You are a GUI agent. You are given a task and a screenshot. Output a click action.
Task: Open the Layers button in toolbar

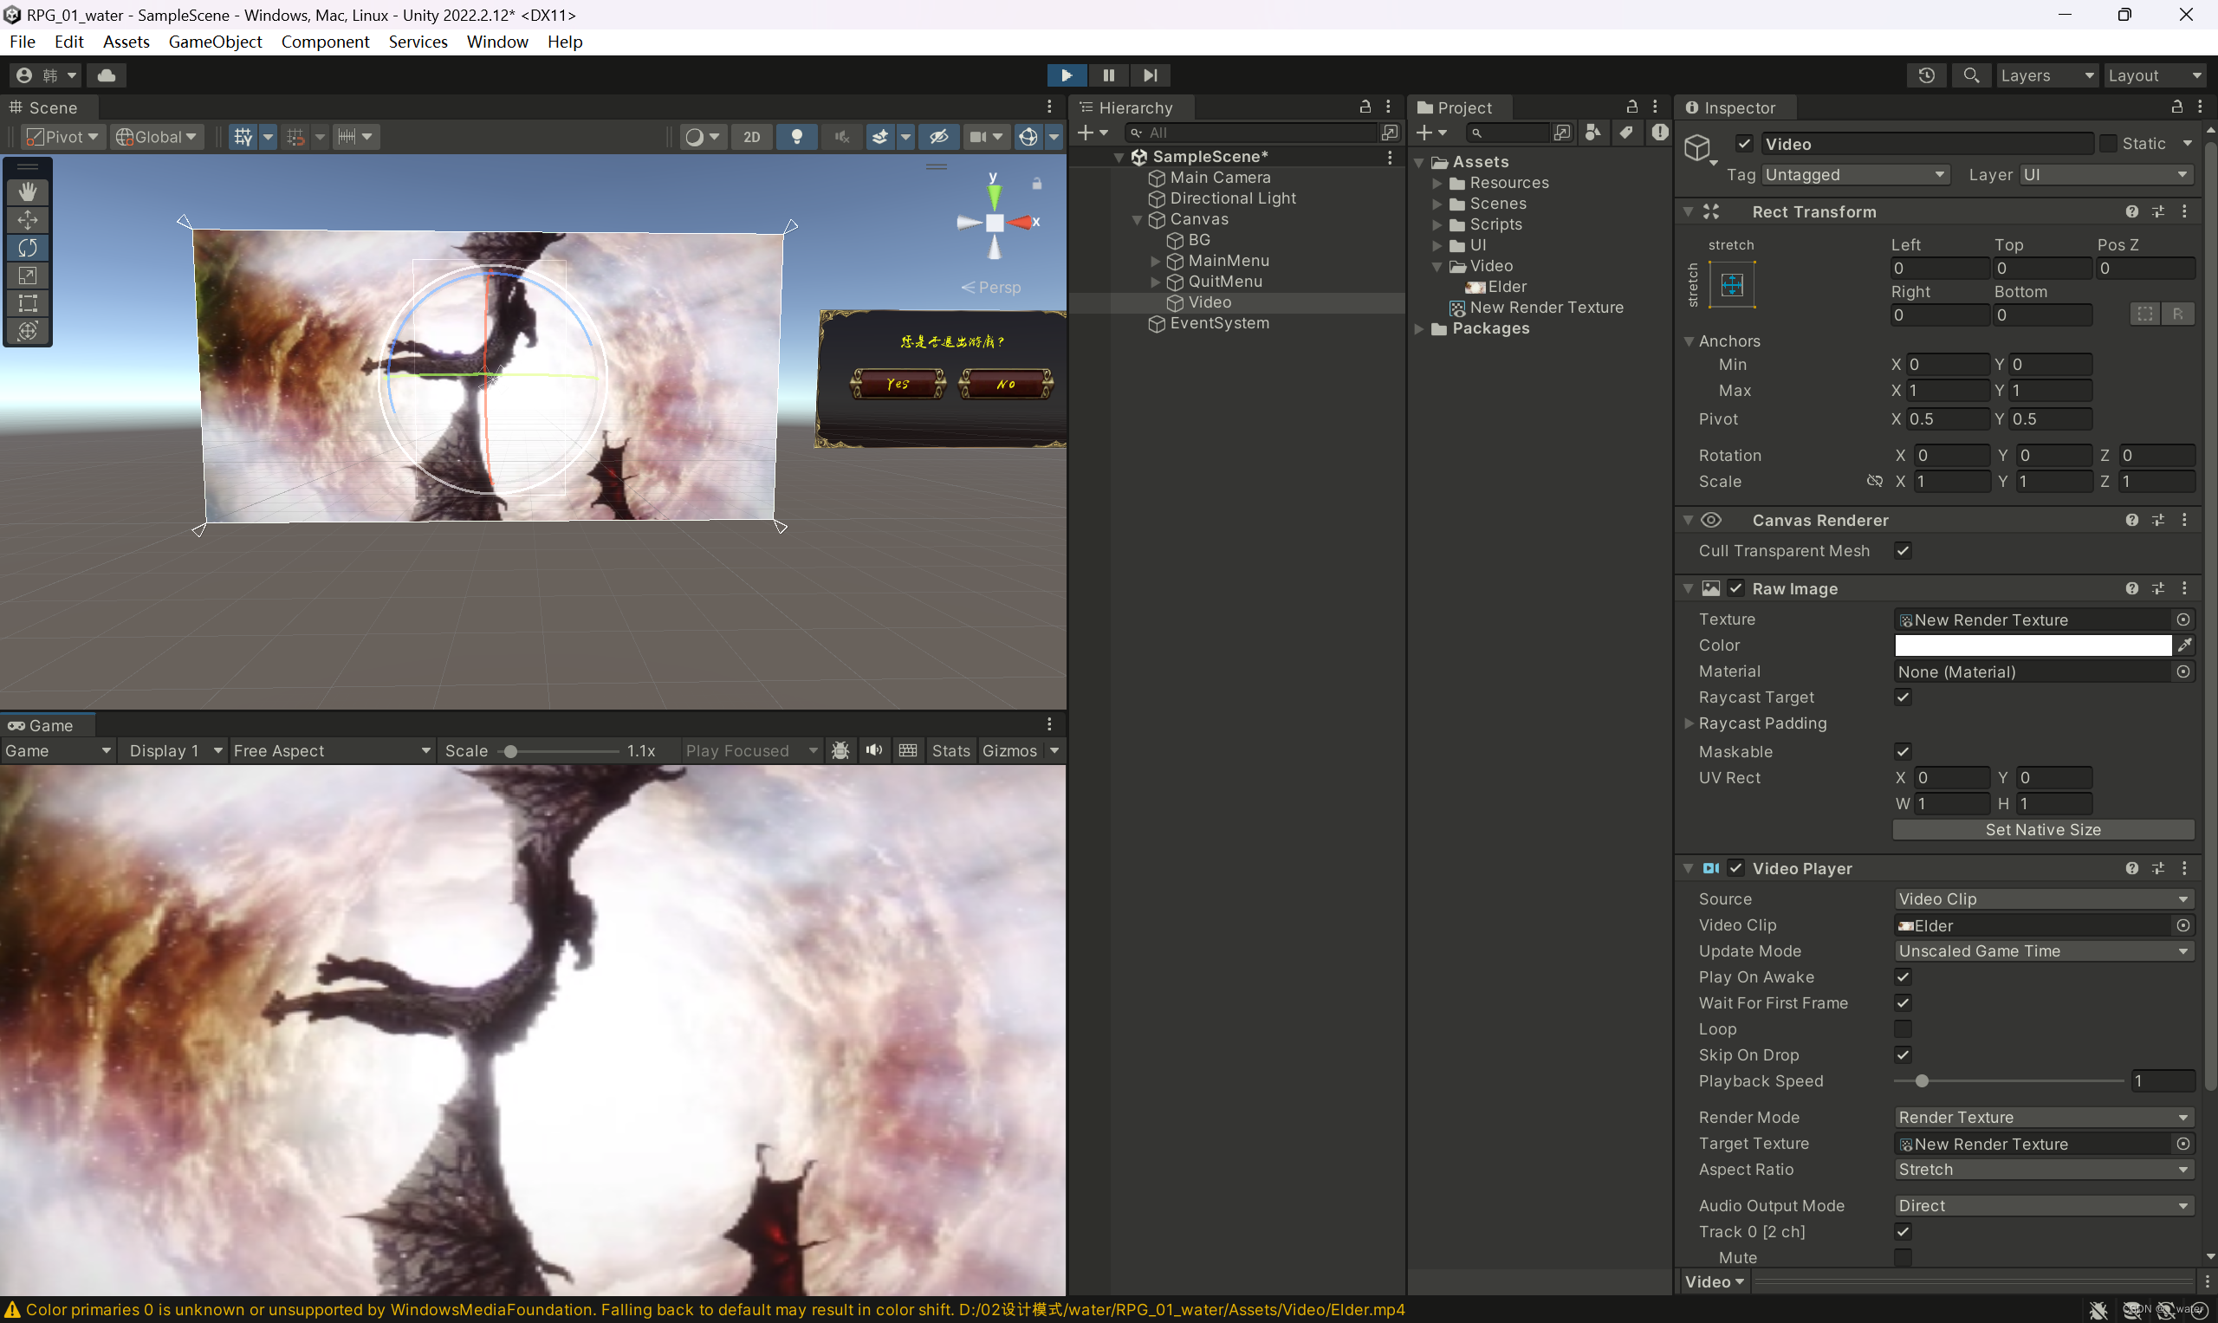pos(2046,75)
